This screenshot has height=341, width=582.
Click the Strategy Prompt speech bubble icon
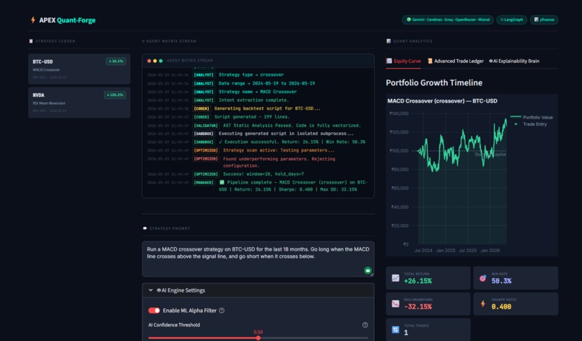point(144,228)
